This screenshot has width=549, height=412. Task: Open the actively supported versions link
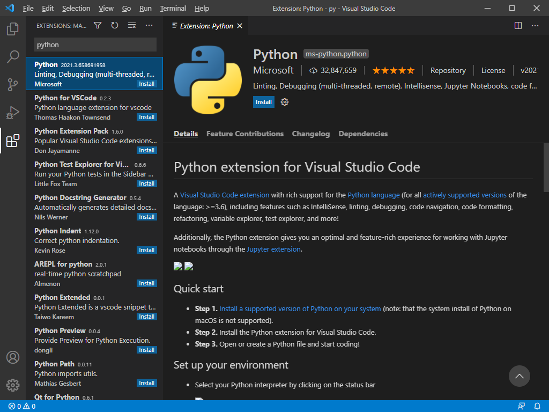[x=465, y=195]
